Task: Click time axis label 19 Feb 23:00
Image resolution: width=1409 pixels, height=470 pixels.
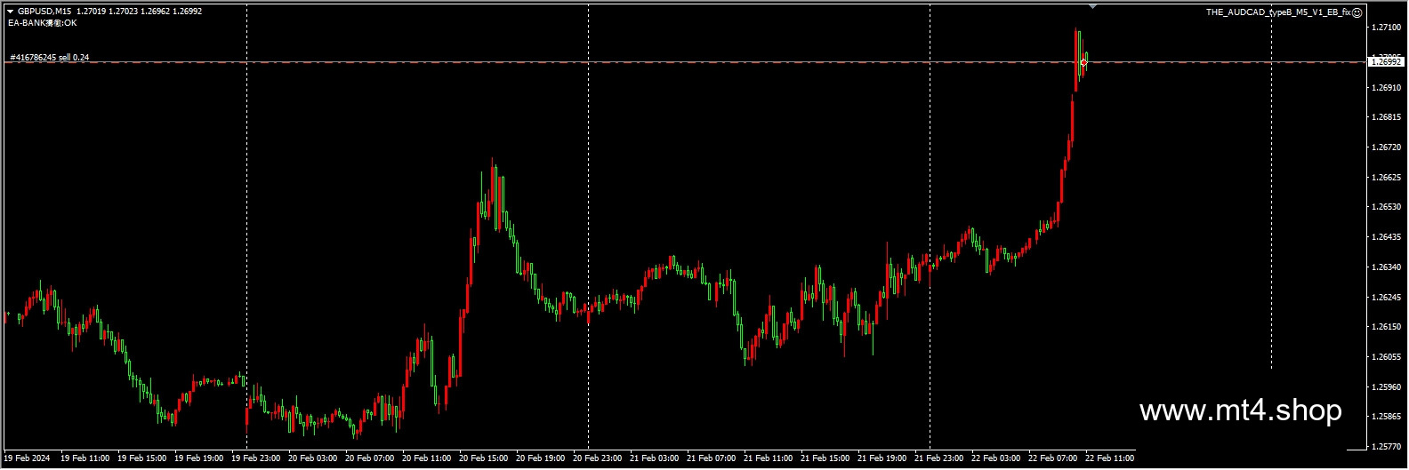Action: [255, 459]
